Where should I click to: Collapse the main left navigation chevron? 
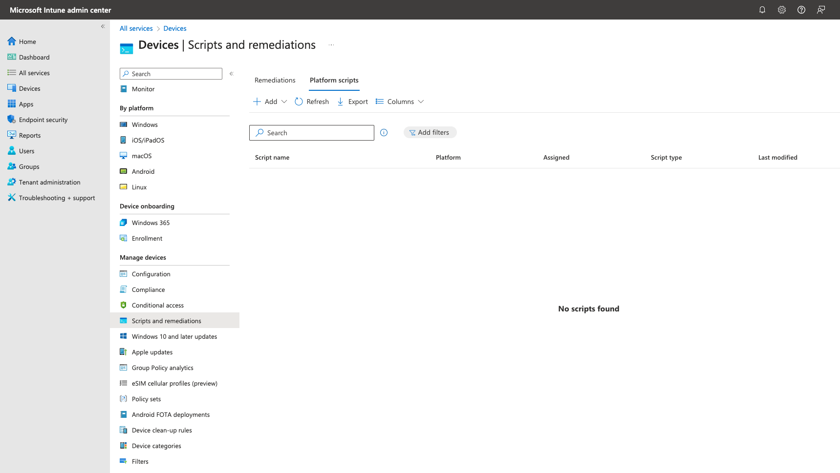click(103, 26)
